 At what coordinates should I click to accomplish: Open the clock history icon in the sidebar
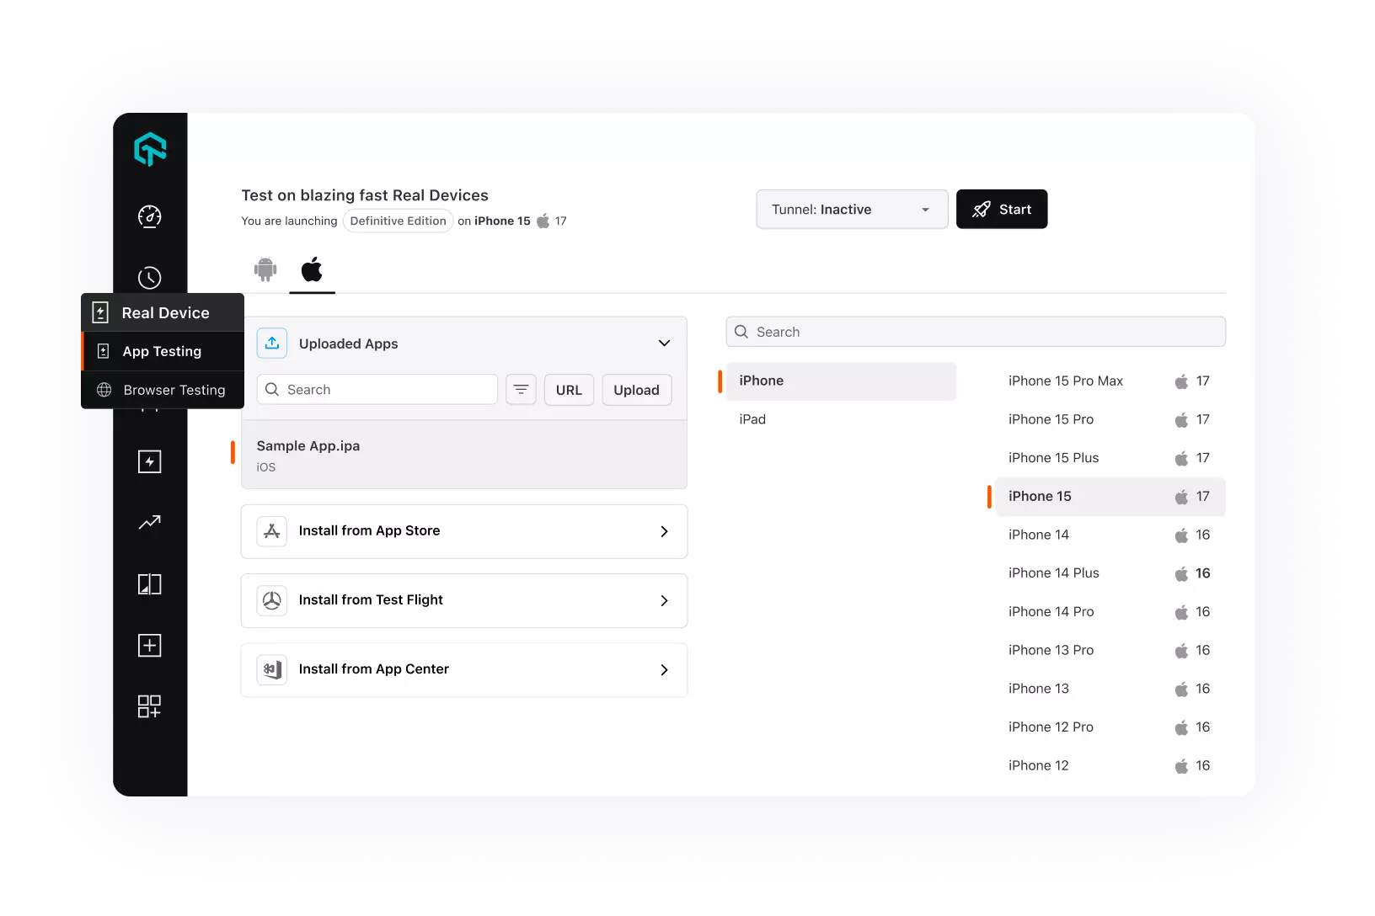coord(150,278)
